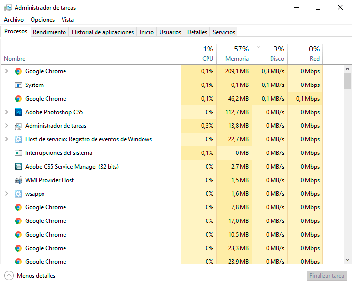Click the Interrupciones del sistema icon
The height and width of the screenshot is (288, 352).
tap(18, 153)
